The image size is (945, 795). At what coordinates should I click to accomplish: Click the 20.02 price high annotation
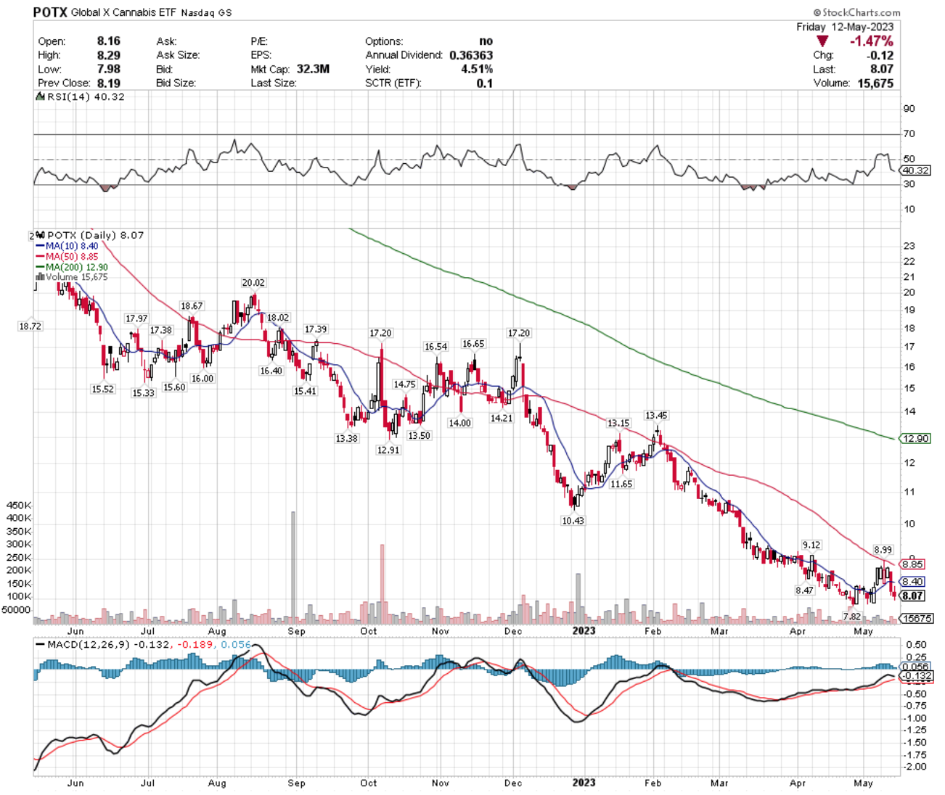[x=253, y=283]
